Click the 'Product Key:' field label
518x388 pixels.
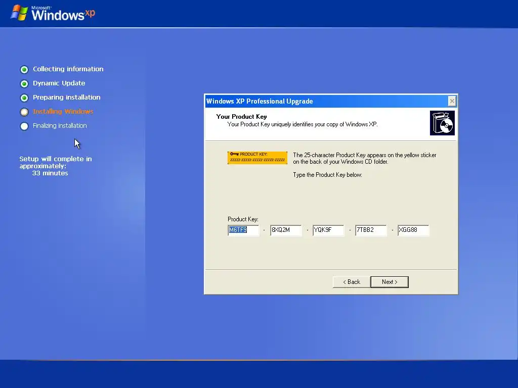pos(243,219)
